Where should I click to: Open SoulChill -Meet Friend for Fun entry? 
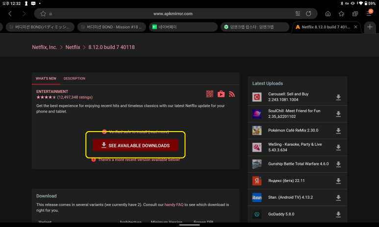coord(294,113)
